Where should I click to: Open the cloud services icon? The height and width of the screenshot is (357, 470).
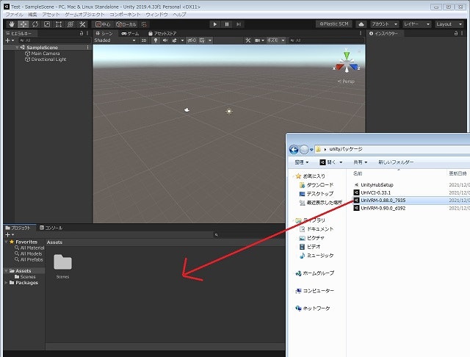point(361,24)
